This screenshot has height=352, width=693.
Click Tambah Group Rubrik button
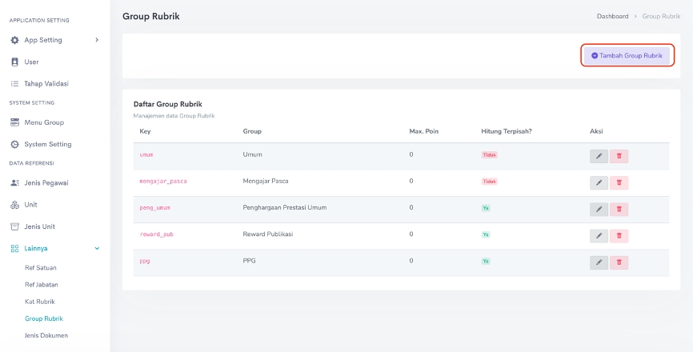tap(627, 55)
